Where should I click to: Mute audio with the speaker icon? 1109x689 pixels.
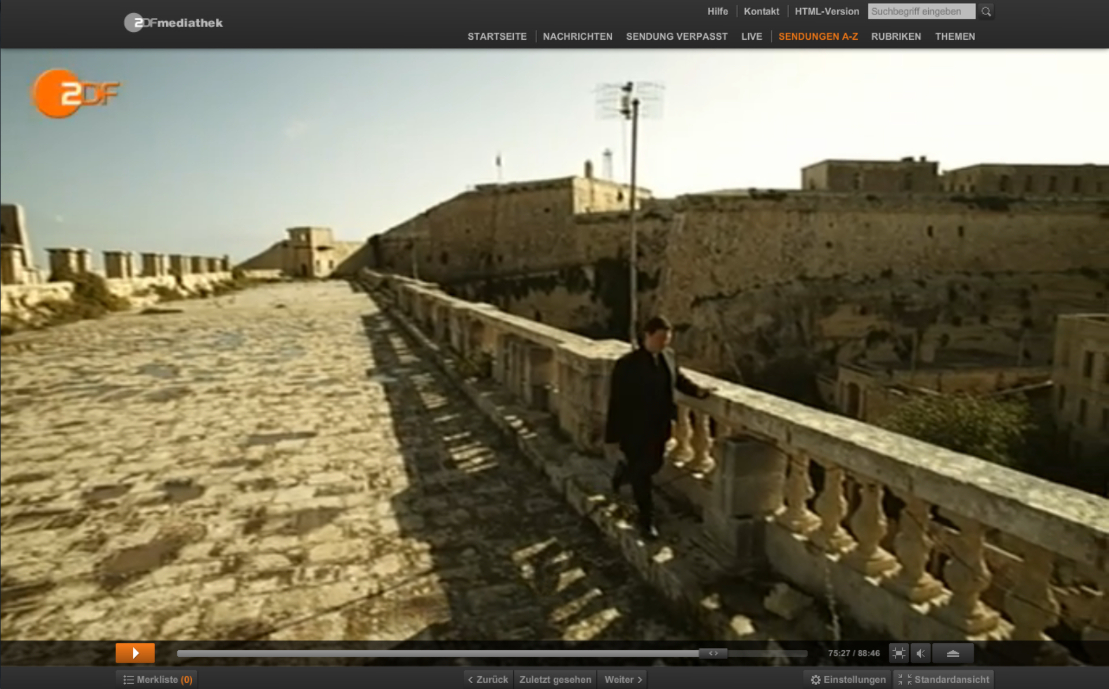[x=921, y=653]
